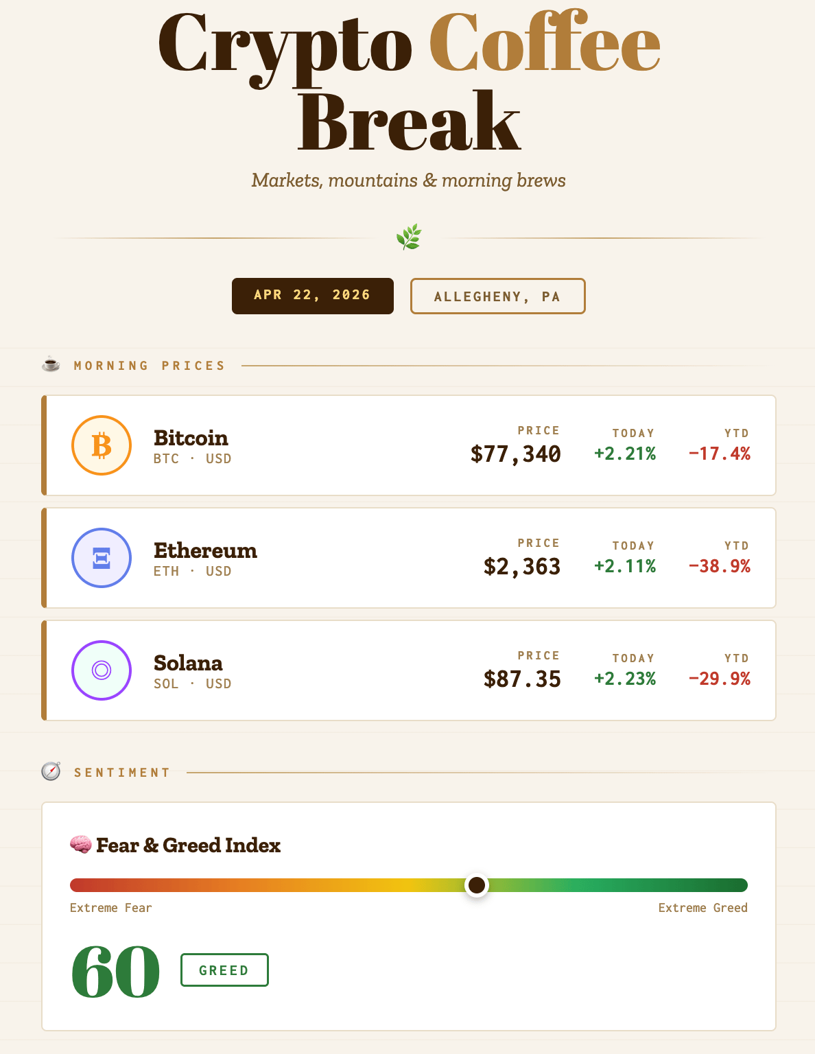
Task: Click the APR 22, 2026 date badge
Action: click(313, 296)
